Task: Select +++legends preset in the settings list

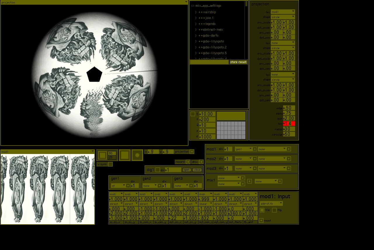Action: point(207,24)
